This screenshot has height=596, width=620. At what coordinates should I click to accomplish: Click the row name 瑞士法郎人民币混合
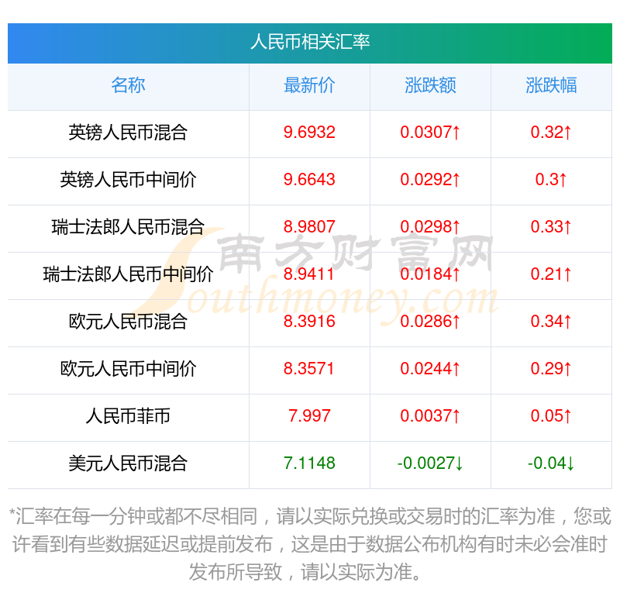tap(128, 227)
